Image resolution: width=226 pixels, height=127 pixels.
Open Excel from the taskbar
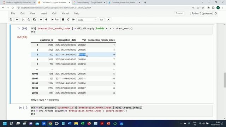coord(83,123)
